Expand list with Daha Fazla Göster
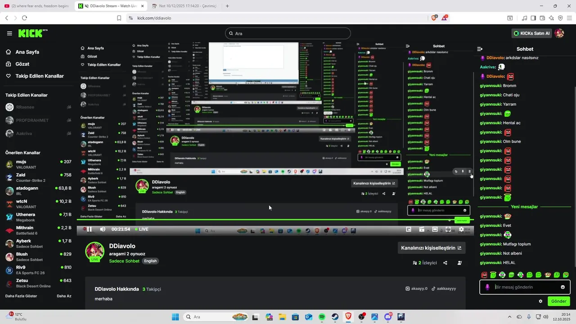Image resolution: width=576 pixels, height=324 pixels. [21, 296]
